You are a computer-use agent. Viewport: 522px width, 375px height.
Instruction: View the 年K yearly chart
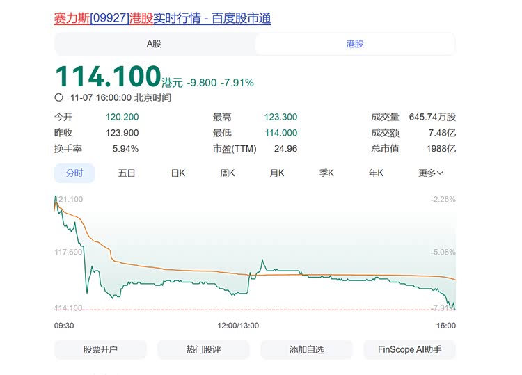point(377,173)
